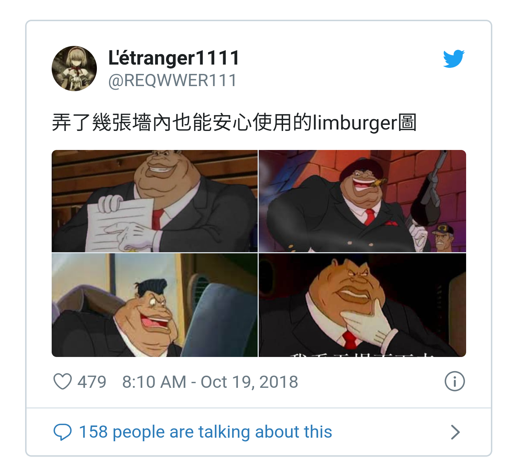This screenshot has width=516, height=475.
Task: Click the partial Chinese subtitle in bottom-right image
Action: (x=362, y=354)
